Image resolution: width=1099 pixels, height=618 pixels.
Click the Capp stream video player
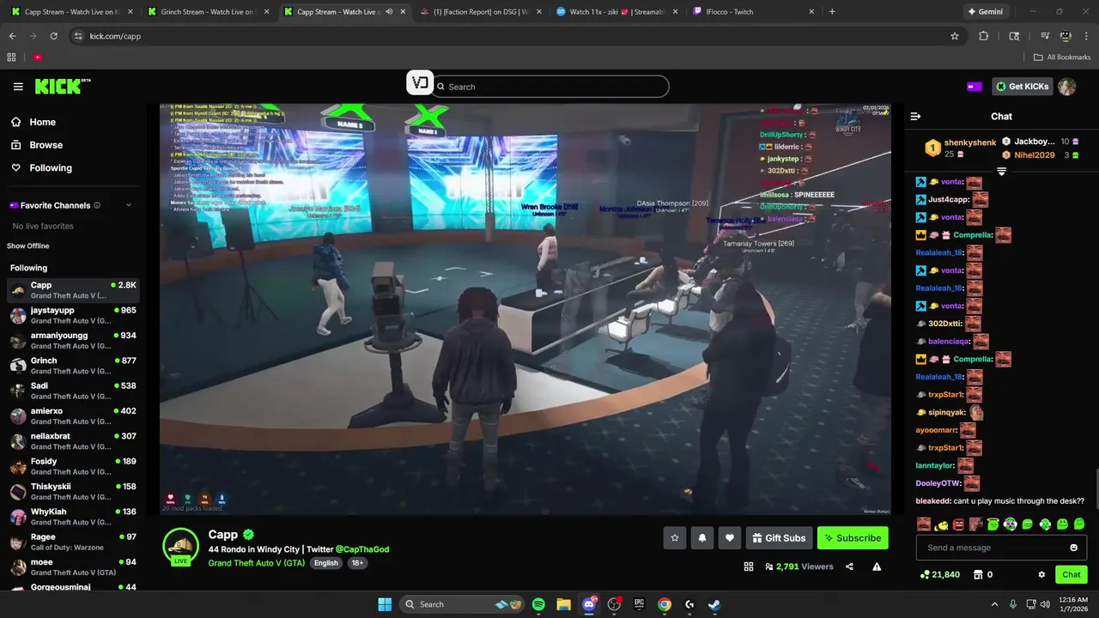(x=525, y=309)
